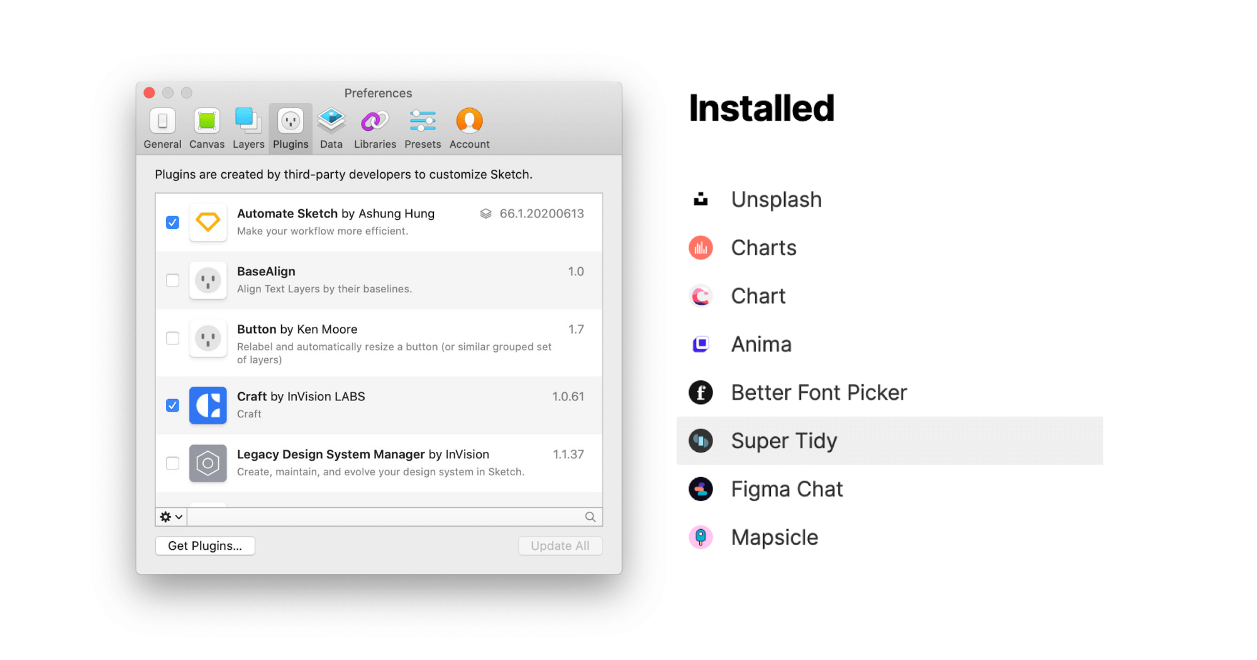Open Libraries preferences pane
This screenshot has width=1257, height=660.
[375, 128]
